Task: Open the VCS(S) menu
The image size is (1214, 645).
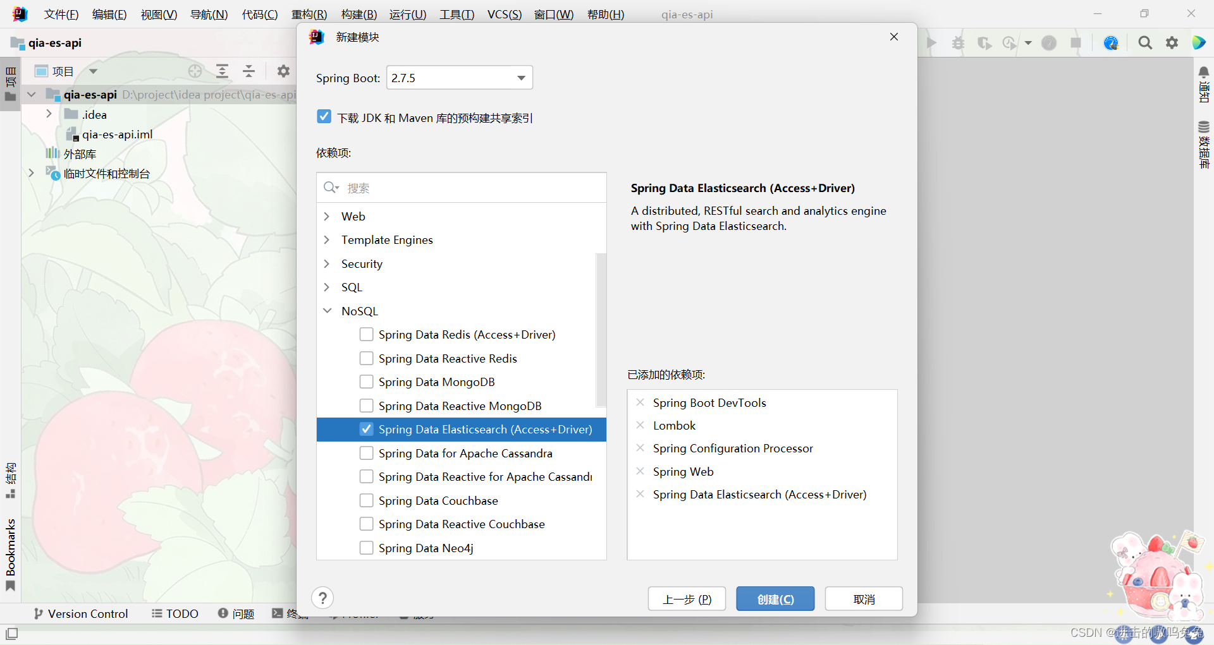Action: click(505, 15)
